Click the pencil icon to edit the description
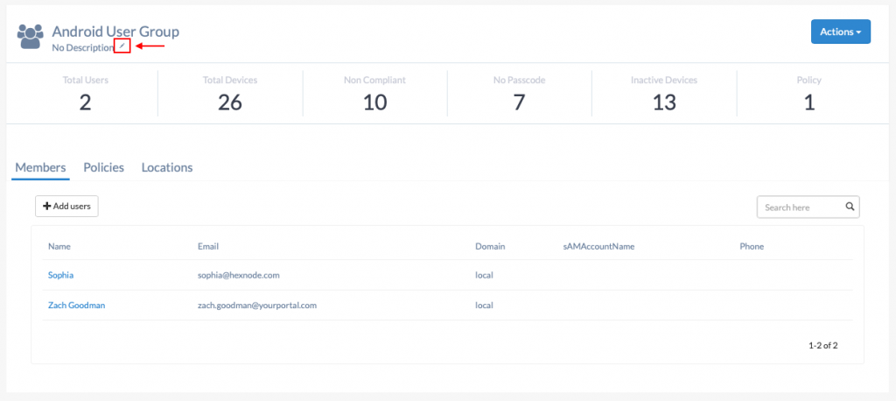896x401 pixels. coord(122,46)
